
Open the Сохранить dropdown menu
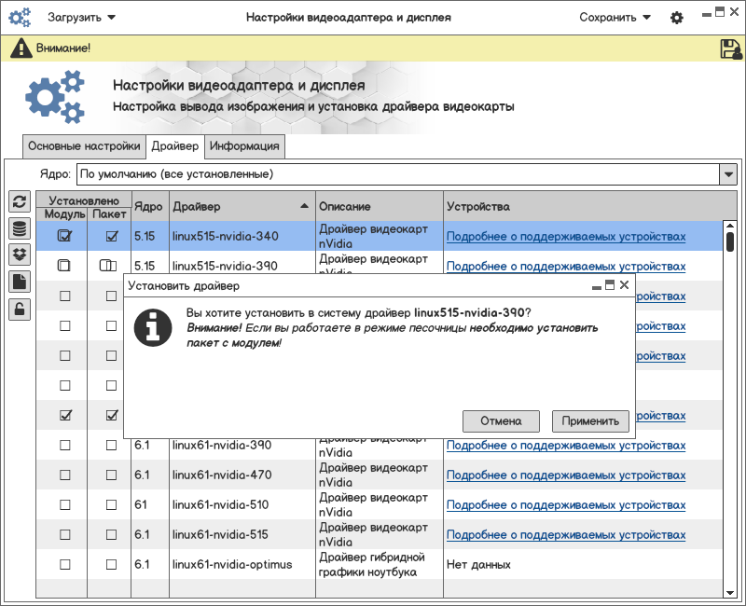[x=615, y=17]
